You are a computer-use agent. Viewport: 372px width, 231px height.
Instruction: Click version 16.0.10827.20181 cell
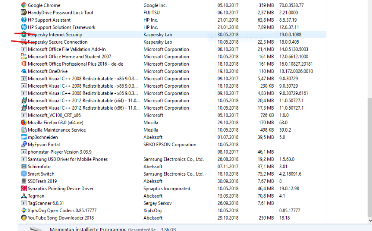coord(296,64)
